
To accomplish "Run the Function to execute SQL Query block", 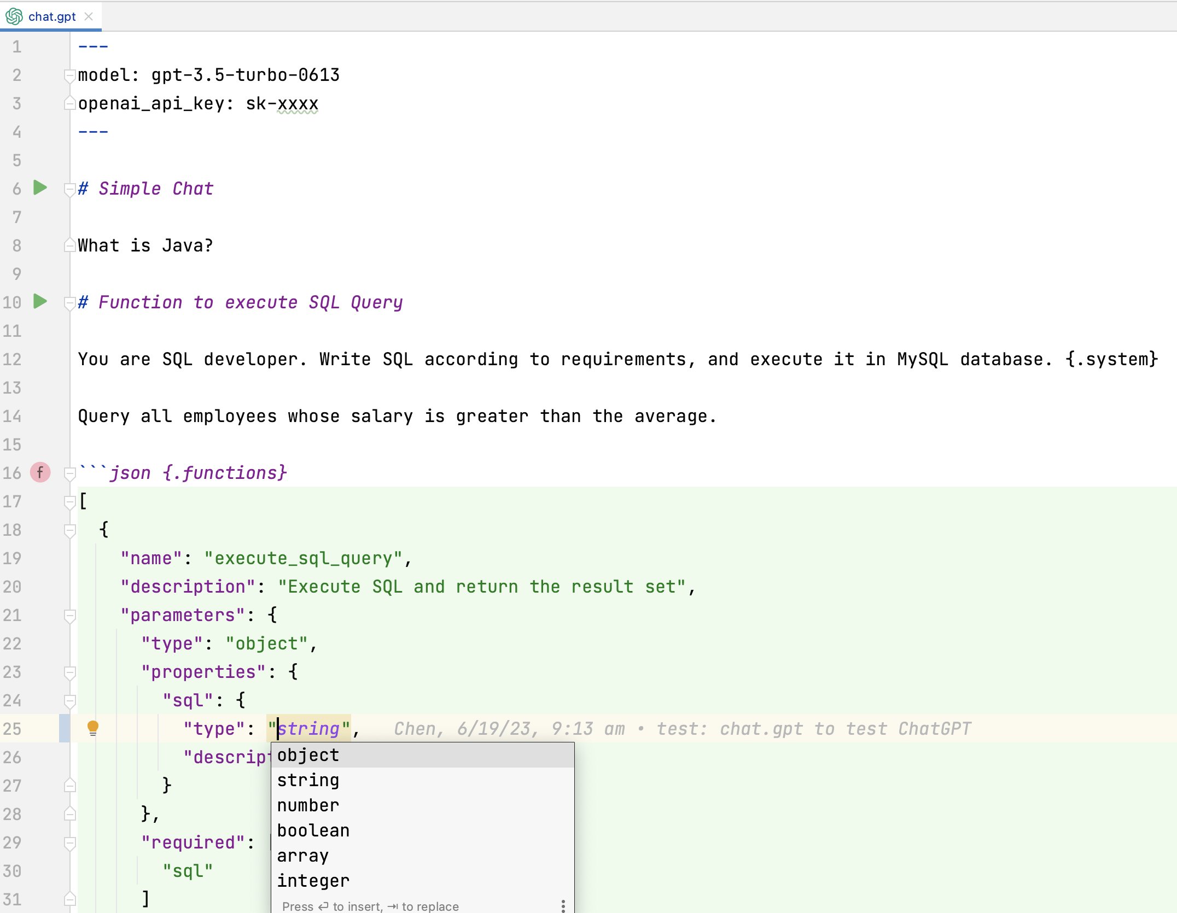I will 39,302.
